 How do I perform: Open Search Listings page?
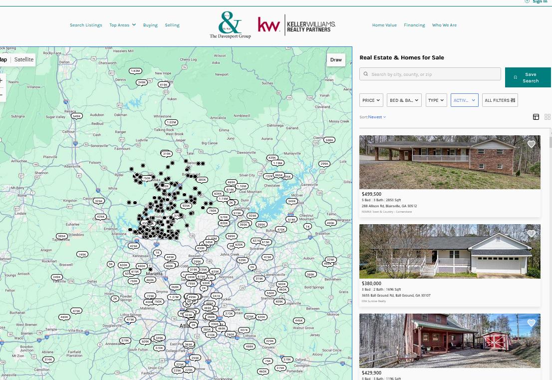pyautogui.click(x=86, y=25)
